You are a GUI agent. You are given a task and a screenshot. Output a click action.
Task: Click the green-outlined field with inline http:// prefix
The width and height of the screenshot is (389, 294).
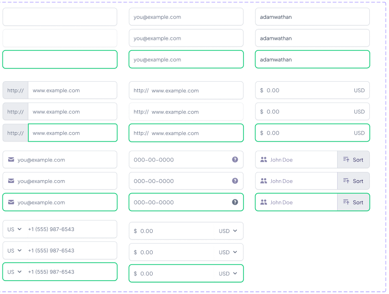[186, 133]
